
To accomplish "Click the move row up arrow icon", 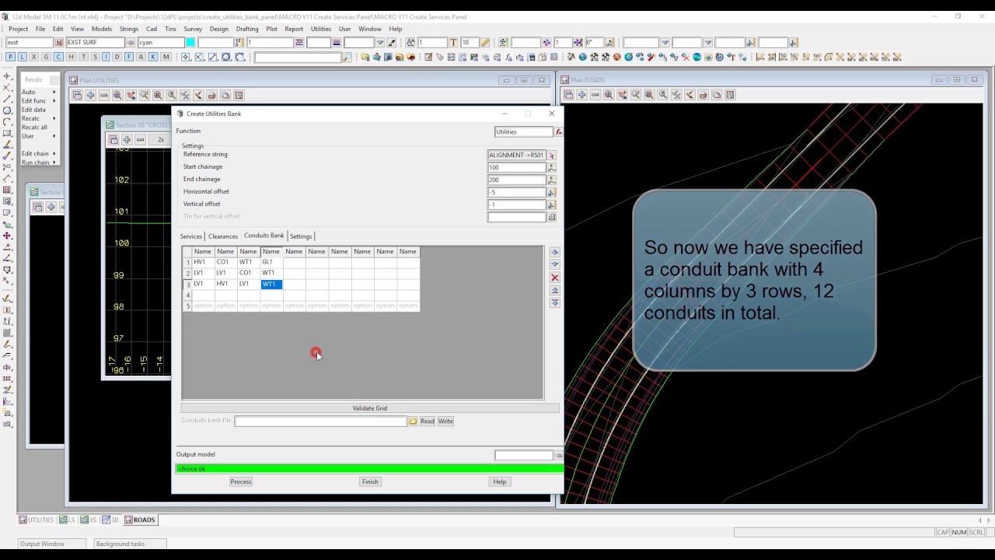I will pos(554,252).
